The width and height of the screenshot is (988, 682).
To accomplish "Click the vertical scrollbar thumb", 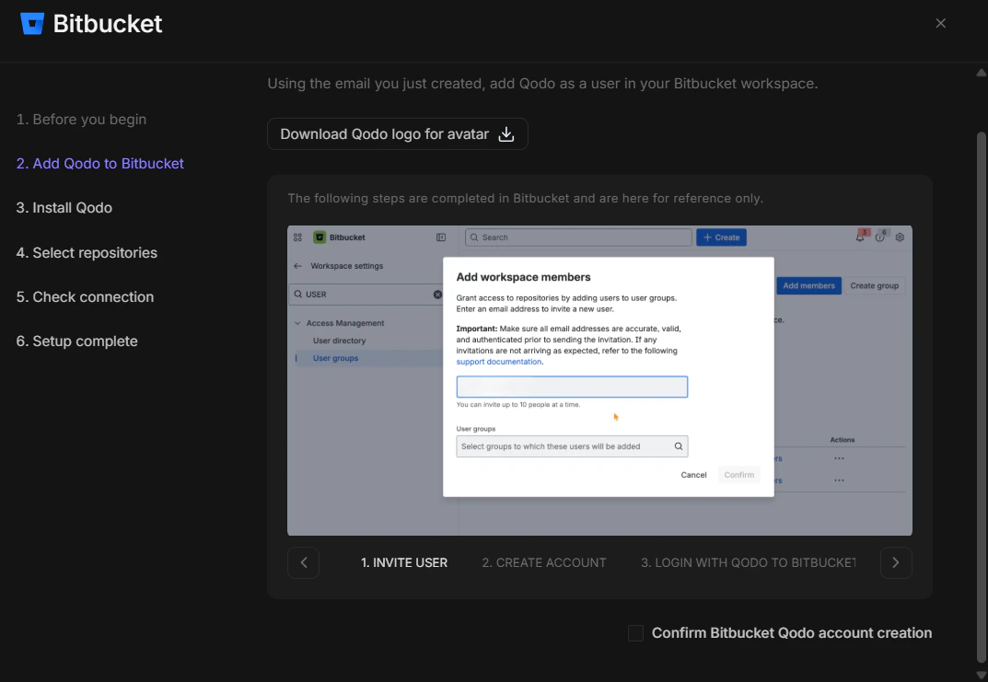I will (x=981, y=397).
